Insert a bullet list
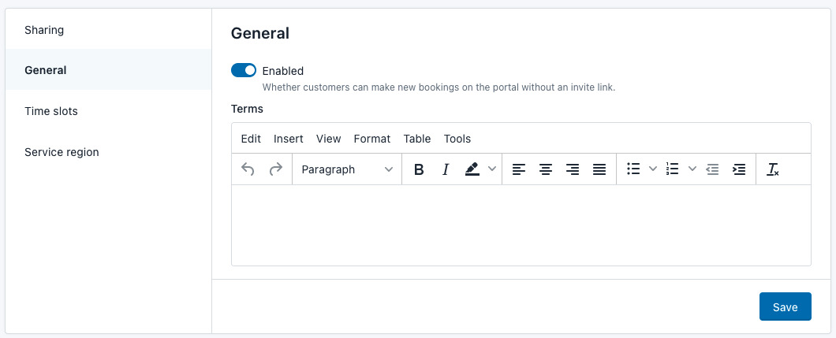The height and width of the screenshot is (338, 836). pos(633,169)
